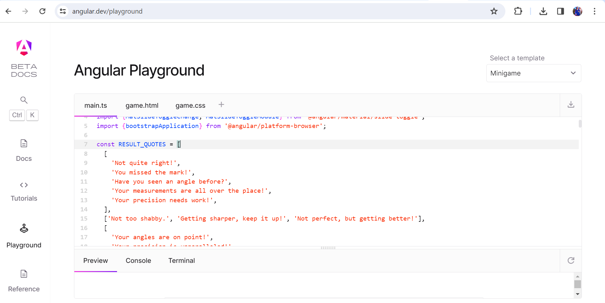The image size is (605, 303).
Task: Click the preview pane scrollbar thumb
Action: tap(577, 284)
